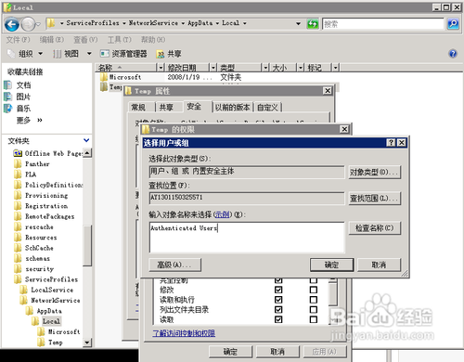The width and height of the screenshot is (464, 362).
Task: Open the 工具(T) menu
Action: click(x=120, y=40)
